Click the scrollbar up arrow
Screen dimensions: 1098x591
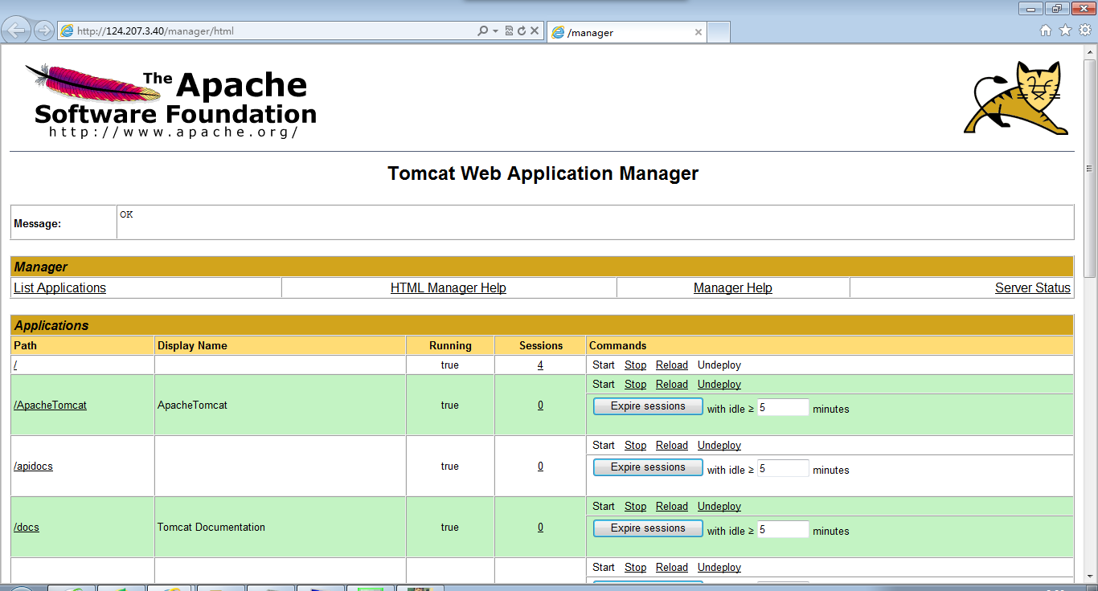click(1090, 53)
